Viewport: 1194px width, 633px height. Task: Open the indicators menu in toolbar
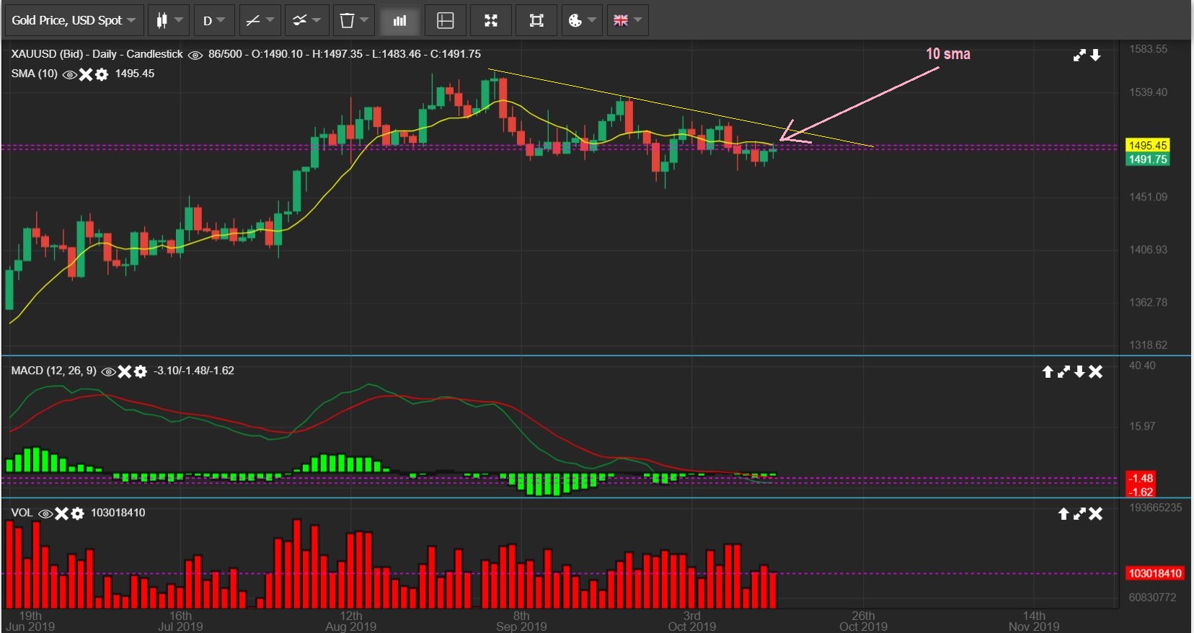click(x=306, y=20)
